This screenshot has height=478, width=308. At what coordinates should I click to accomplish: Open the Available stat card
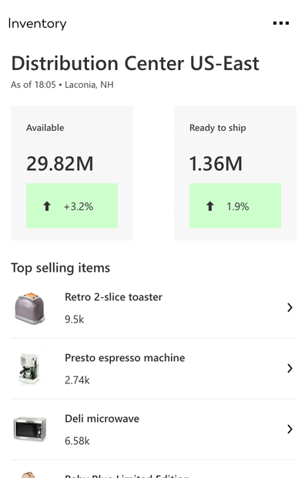[x=72, y=173]
